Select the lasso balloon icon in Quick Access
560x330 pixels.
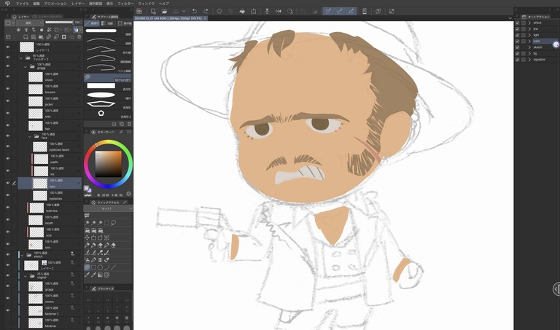pyautogui.click(x=113, y=223)
